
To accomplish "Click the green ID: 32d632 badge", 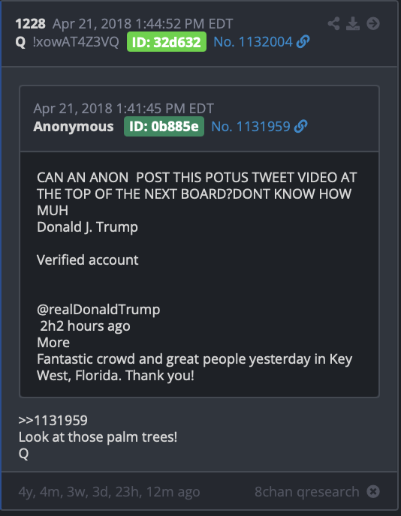I will pos(167,42).
